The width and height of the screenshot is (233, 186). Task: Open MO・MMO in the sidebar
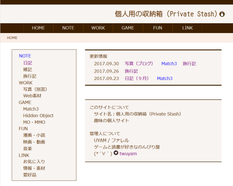[34, 122]
